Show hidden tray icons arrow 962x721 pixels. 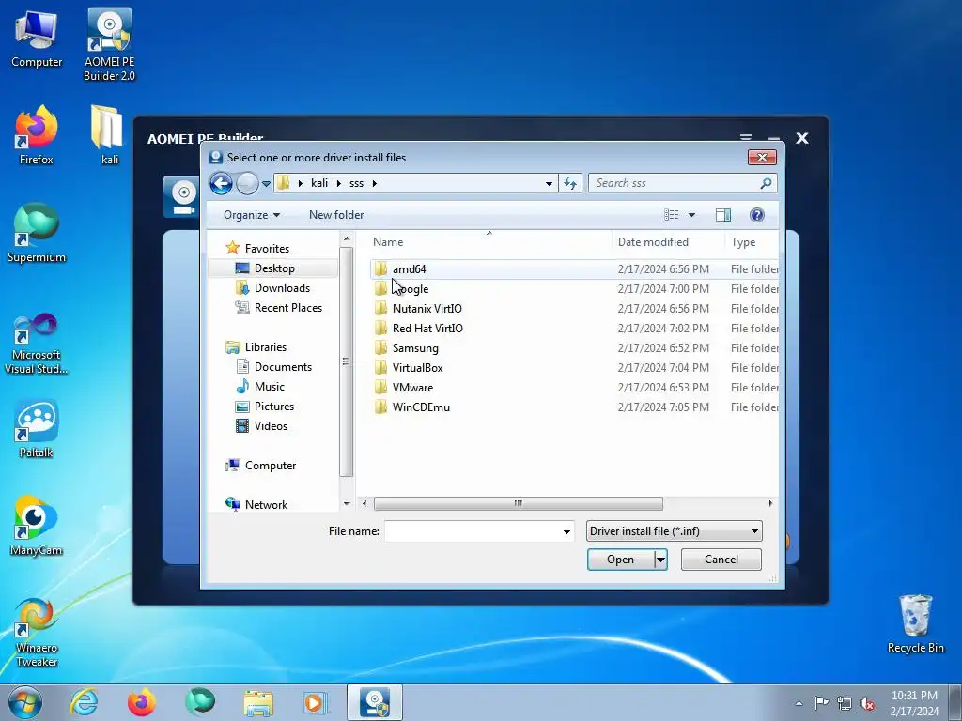pyautogui.click(x=799, y=703)
